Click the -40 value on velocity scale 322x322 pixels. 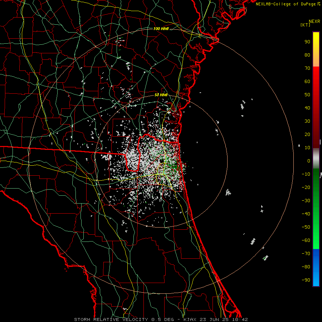click(x=306, y=214)
